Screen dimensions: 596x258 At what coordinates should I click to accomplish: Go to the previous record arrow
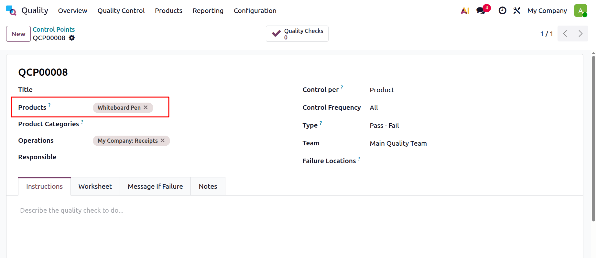(x=565, y=34)
